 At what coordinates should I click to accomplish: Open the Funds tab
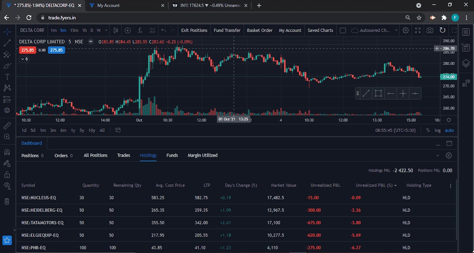pos(172,155)
